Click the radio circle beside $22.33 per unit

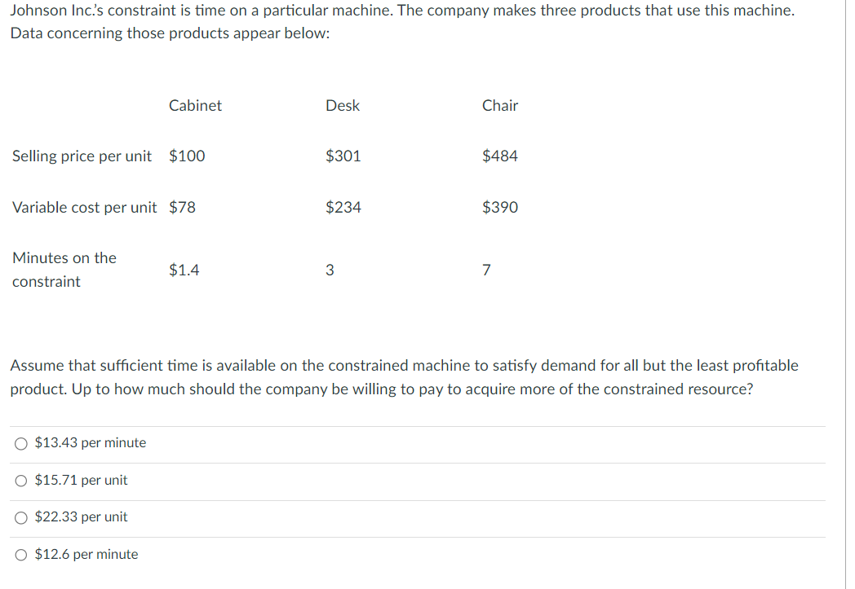(x=20, y=516)
